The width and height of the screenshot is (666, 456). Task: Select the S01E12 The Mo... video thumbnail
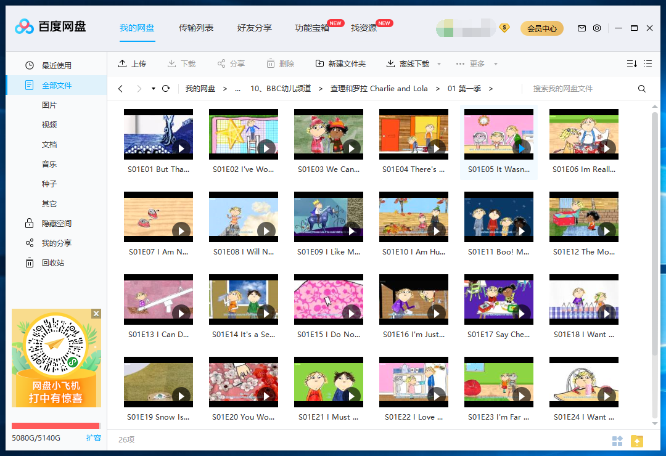(x=583, y=217)
